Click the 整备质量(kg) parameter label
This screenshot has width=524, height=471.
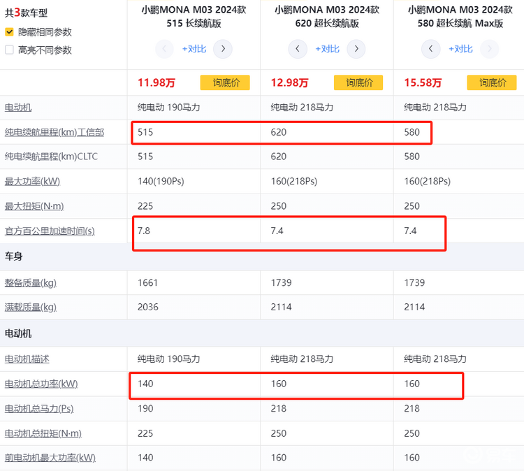tap(31, 283)
